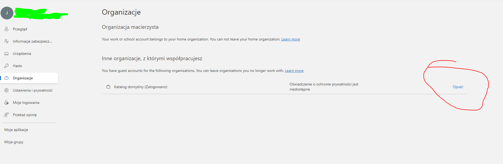Open Moje aplikacje link
This screenshot has width=503, height=164.
pos(16,130)
